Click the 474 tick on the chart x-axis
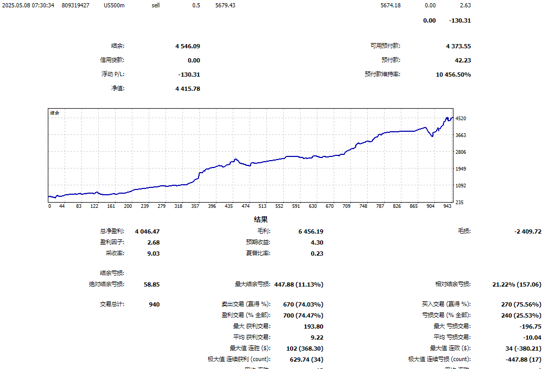Viewport: 548px width, 369px height. pyautogui.click(x=245, y=206)
